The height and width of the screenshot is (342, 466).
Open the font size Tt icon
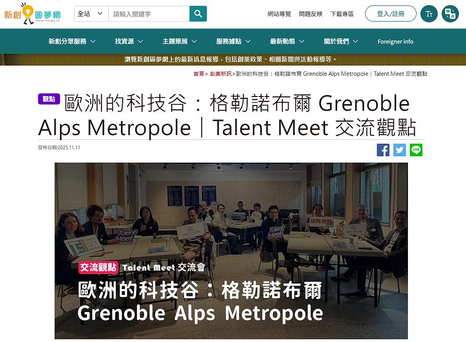pyautogui.click(x=429, y=14)
